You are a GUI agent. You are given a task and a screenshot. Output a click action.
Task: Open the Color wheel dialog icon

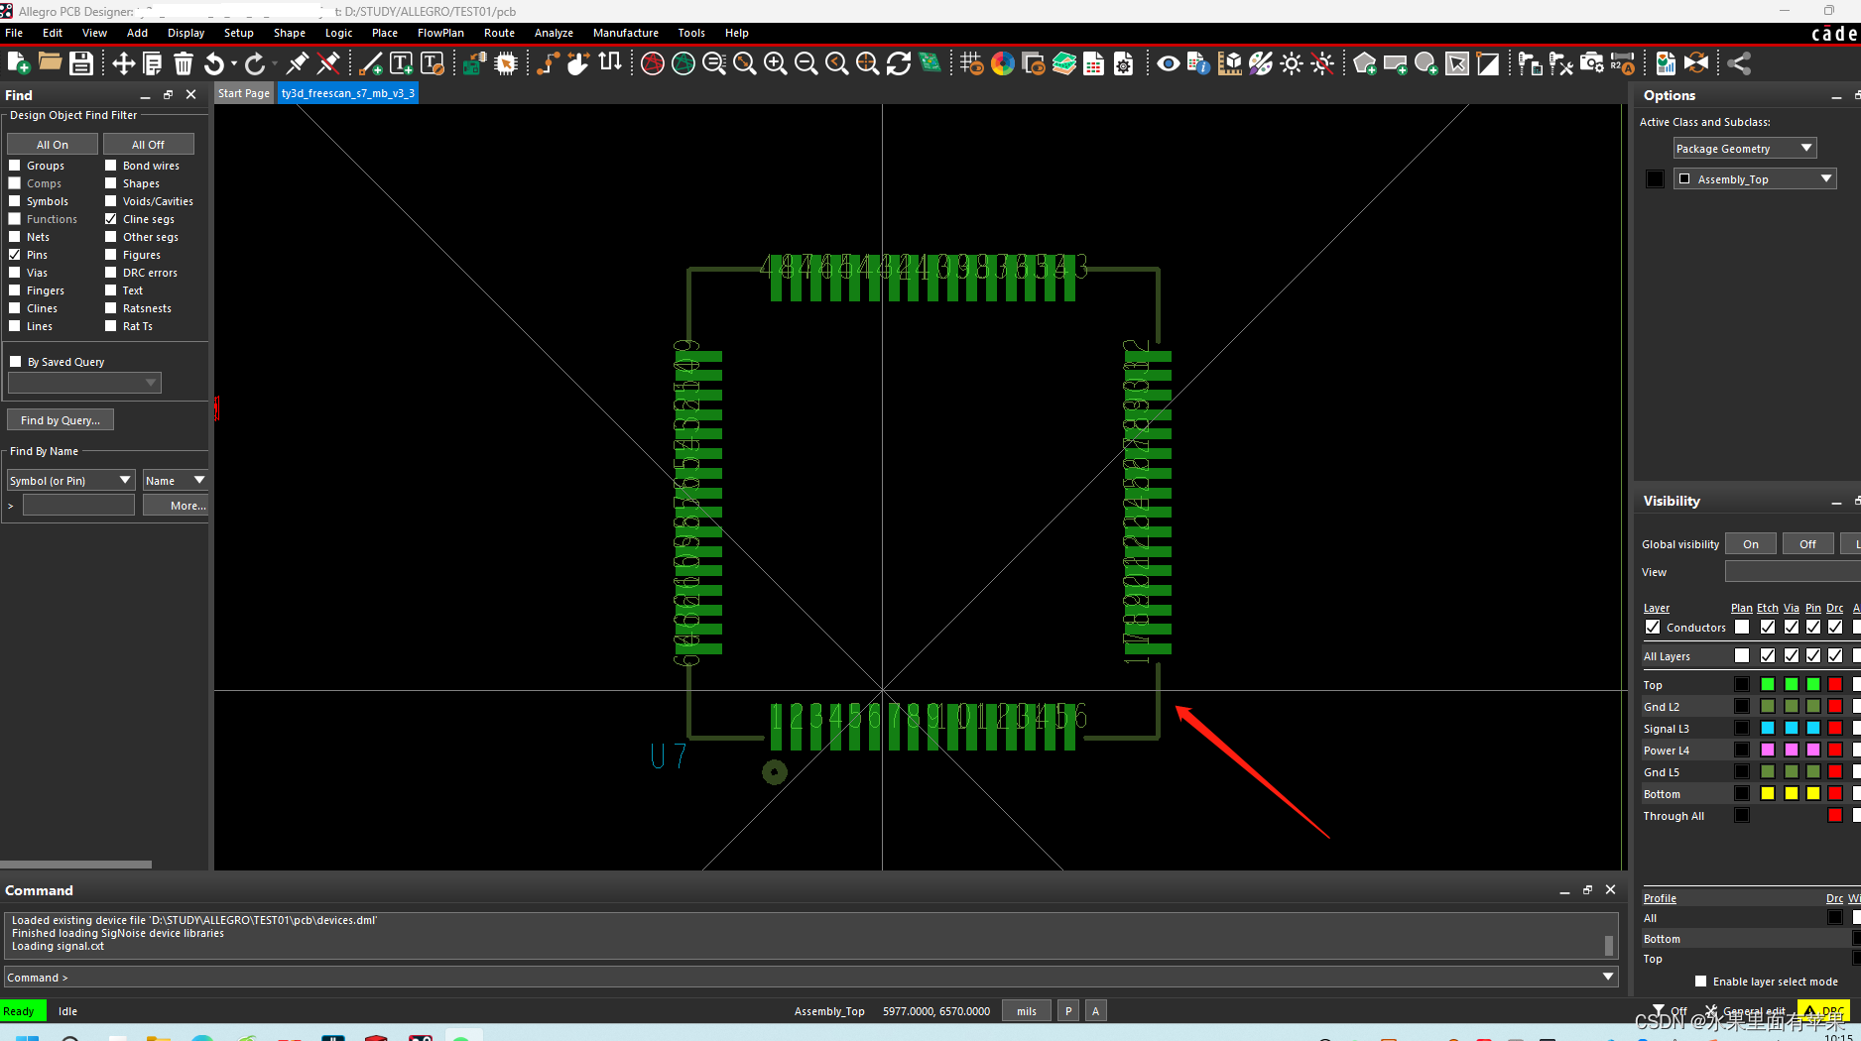click(x=1003, y=64)
